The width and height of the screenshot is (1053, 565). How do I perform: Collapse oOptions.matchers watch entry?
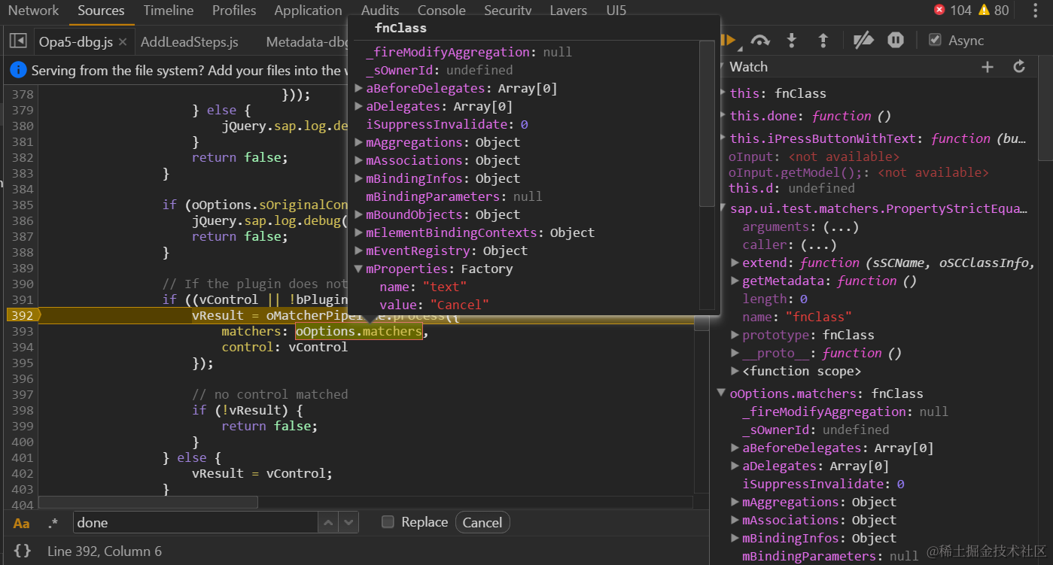pos(722,393)
